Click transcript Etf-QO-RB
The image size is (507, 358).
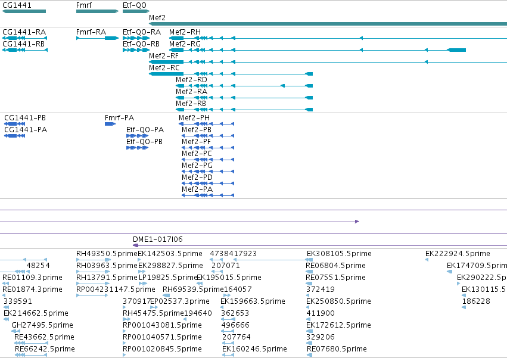tap(141, 44)
